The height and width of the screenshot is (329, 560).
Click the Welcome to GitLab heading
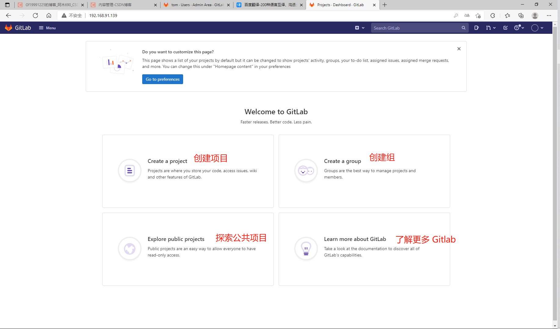276,112
